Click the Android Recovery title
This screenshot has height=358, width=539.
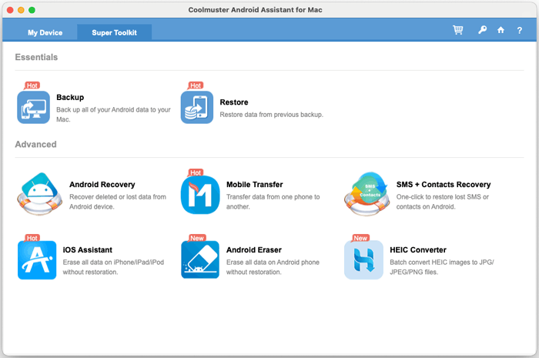pyautogui.click(x=102, y=185)
